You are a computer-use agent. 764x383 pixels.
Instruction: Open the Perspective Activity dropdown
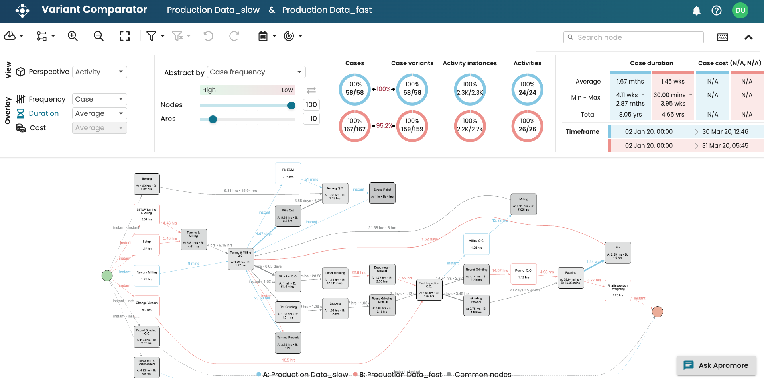click(x=99, y=72)
